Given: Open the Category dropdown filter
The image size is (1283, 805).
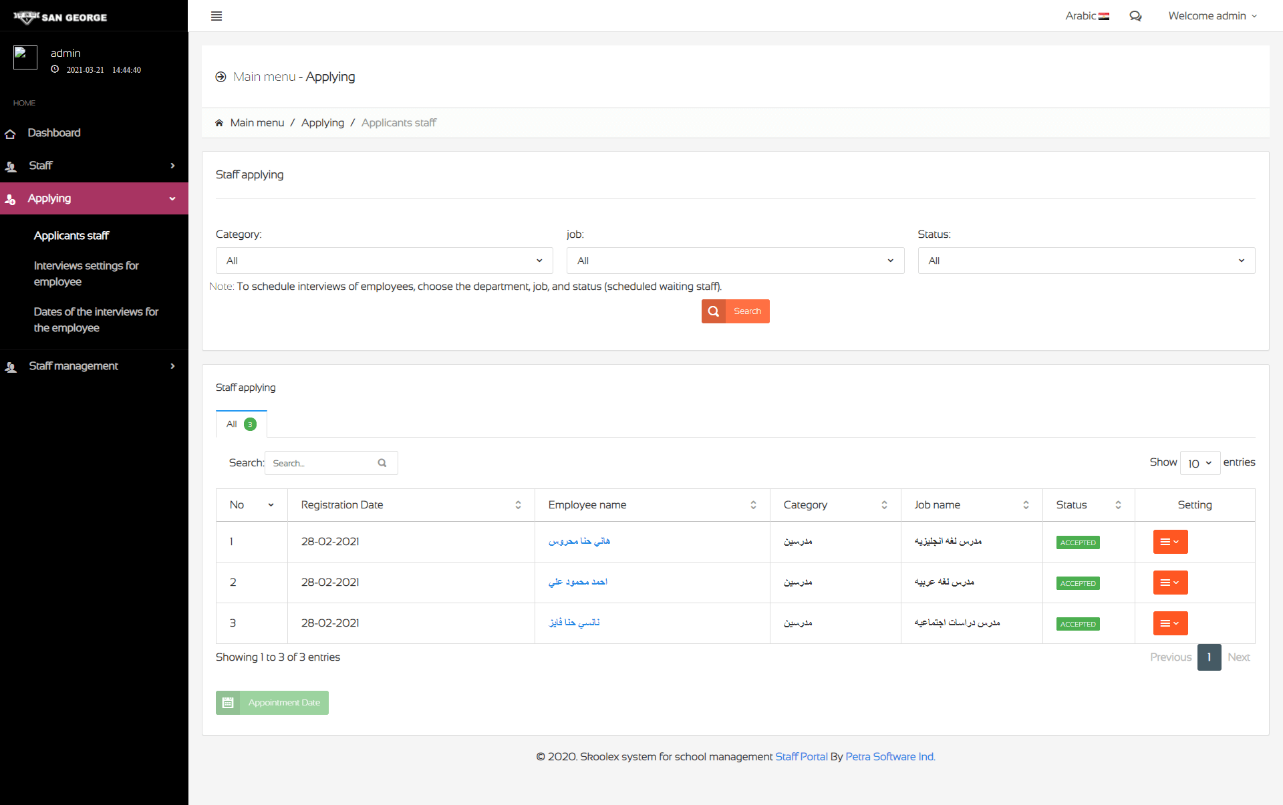Looking at the screenshot, I should click(x=384, y=261).
